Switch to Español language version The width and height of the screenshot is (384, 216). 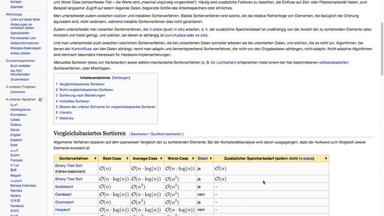pos(16,140)
